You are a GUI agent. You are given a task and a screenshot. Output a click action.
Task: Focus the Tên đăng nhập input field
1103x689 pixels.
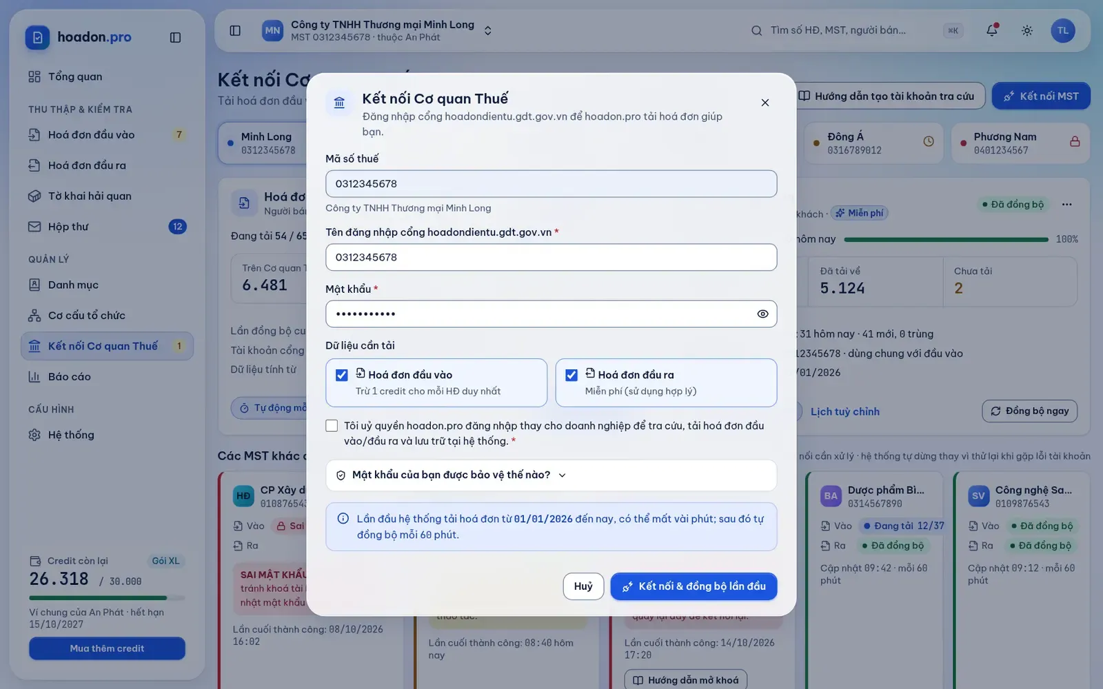click(551, 257)
